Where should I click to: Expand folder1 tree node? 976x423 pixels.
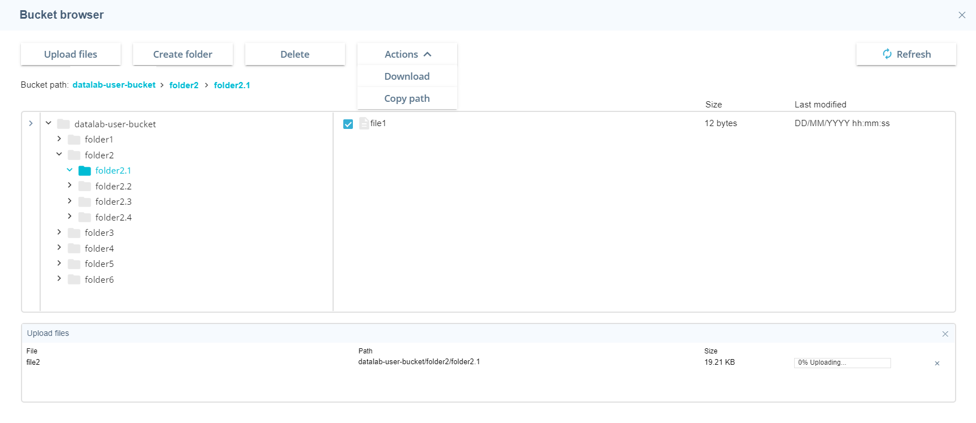pyautogui.click(x=59, y=139)
